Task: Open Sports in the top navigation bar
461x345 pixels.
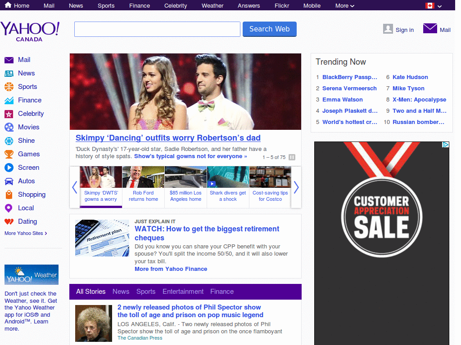Action: coord(106,5)
